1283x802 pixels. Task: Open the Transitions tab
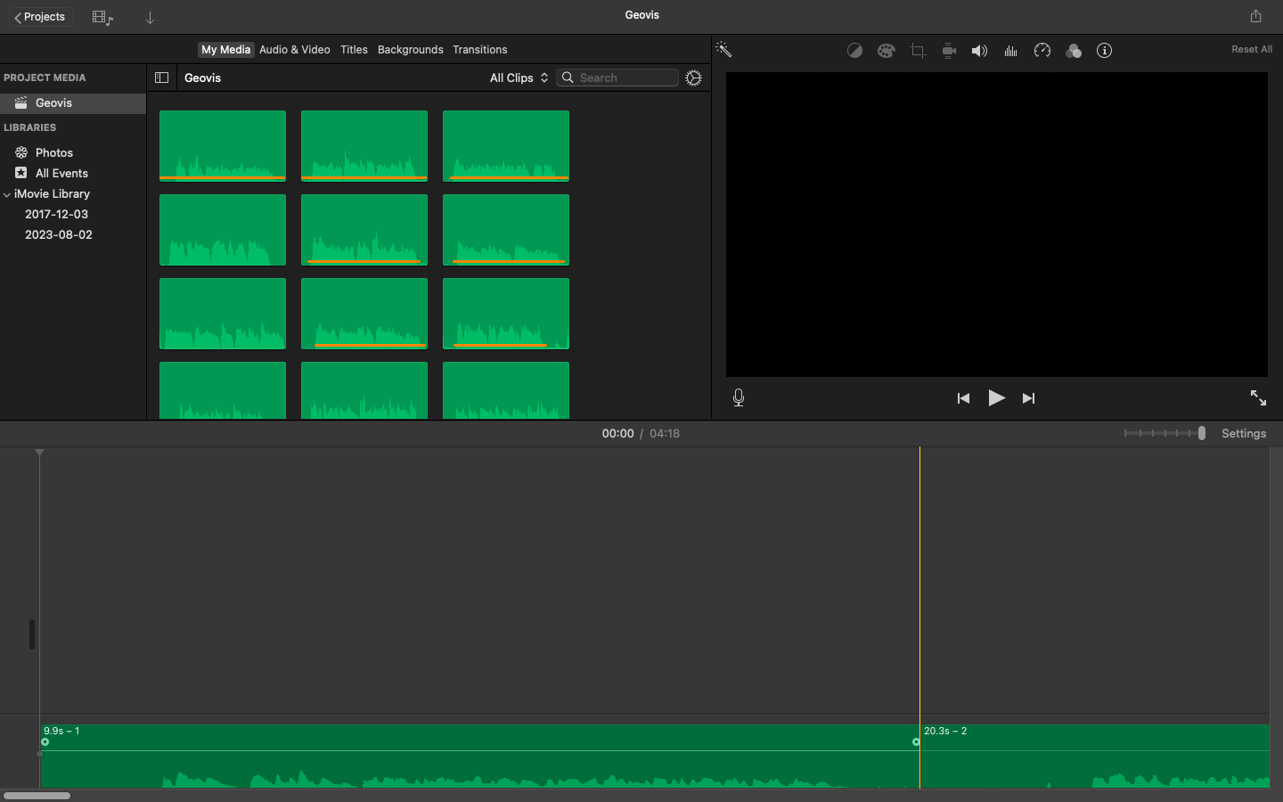point(480,50)
